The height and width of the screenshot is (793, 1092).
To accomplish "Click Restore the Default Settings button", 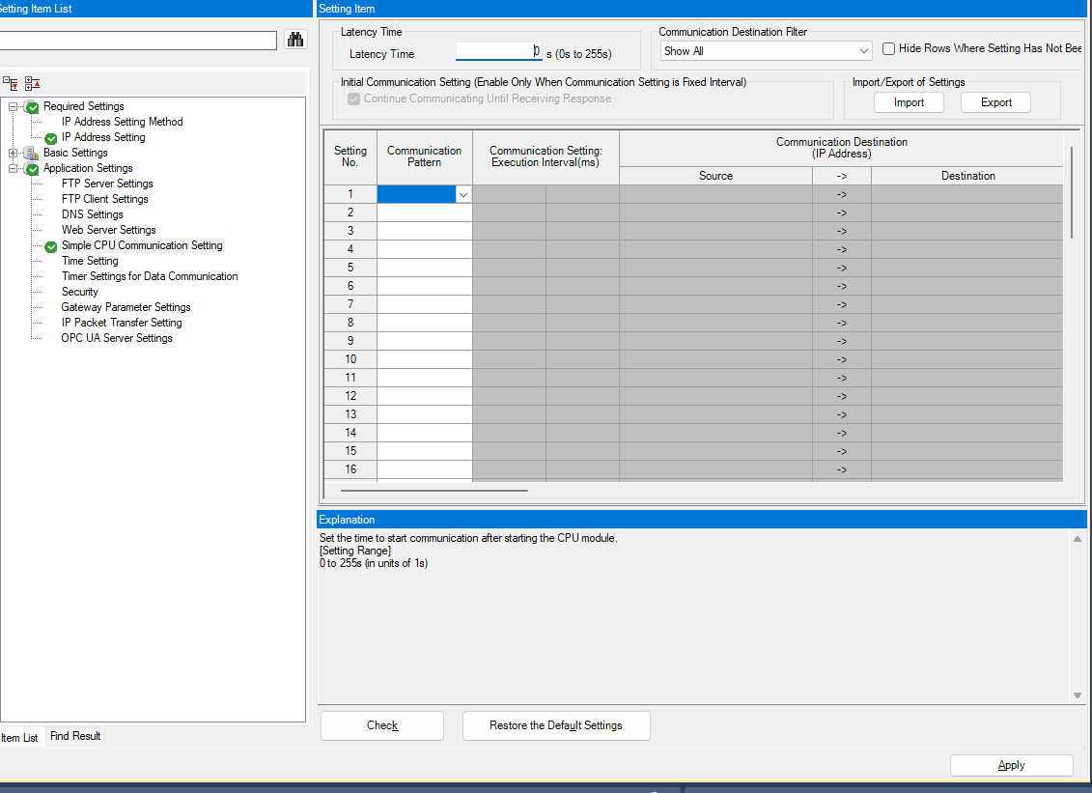I will pyautogui.click(x=556, y=725).
